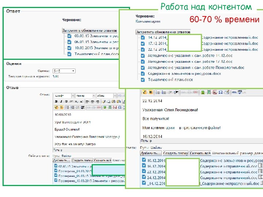Viewport: 263px width, 197px height.
Task: Align text left in left editor
Action: [x=87, y=102]
